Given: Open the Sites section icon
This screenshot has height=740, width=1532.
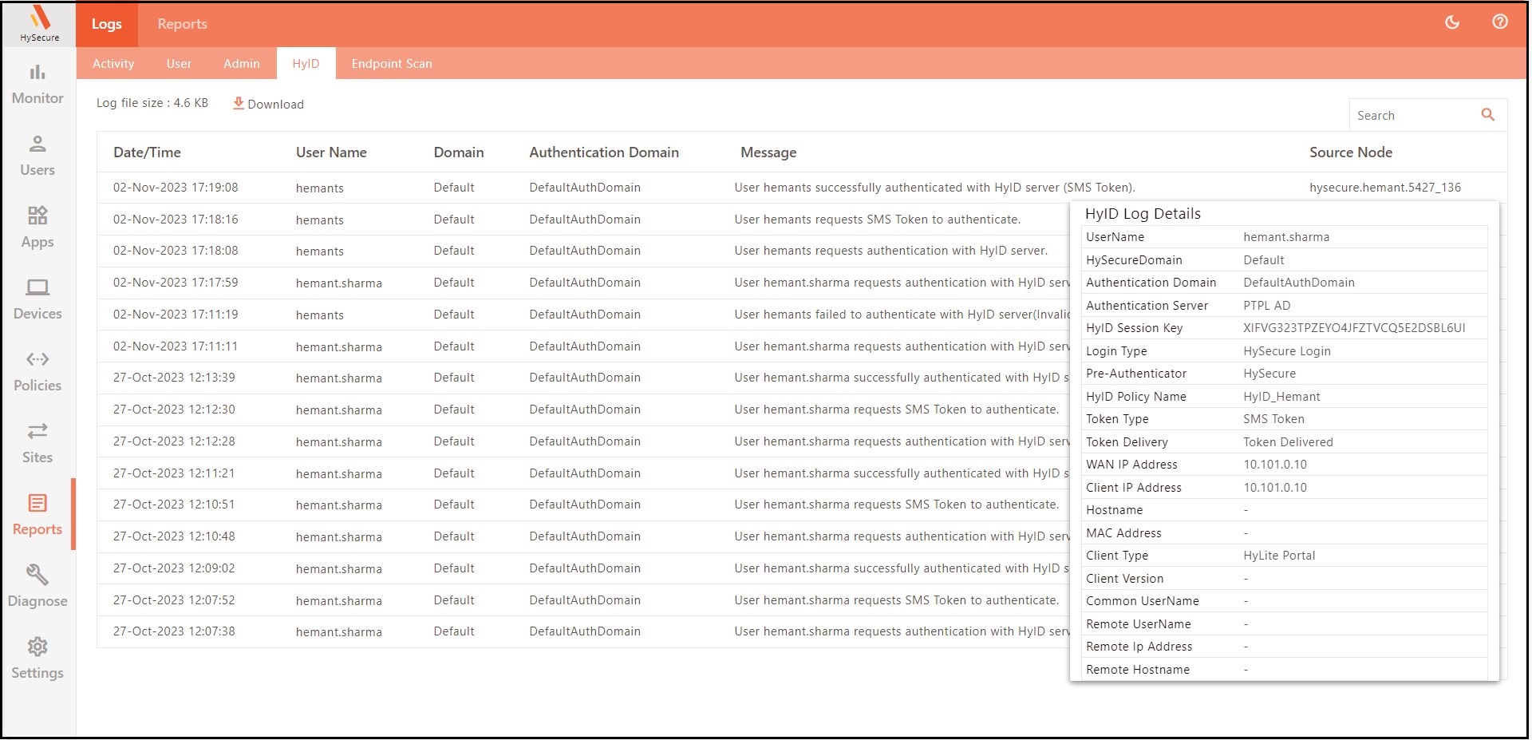Looking at the screenshot, I should click(x=38, y=431).
